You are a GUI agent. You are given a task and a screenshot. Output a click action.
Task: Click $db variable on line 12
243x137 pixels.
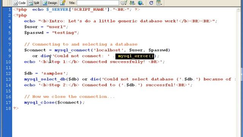coord(28,73)
